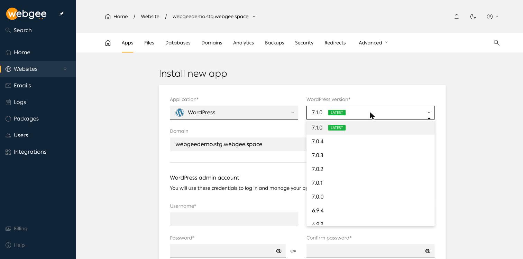Go to Home breadcrumb link
Image resolution: width=523 pixels, height=259 pixels.
tap(117, 17)
